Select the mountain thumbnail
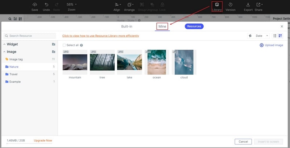290x148 pixels. pos(75,62)
